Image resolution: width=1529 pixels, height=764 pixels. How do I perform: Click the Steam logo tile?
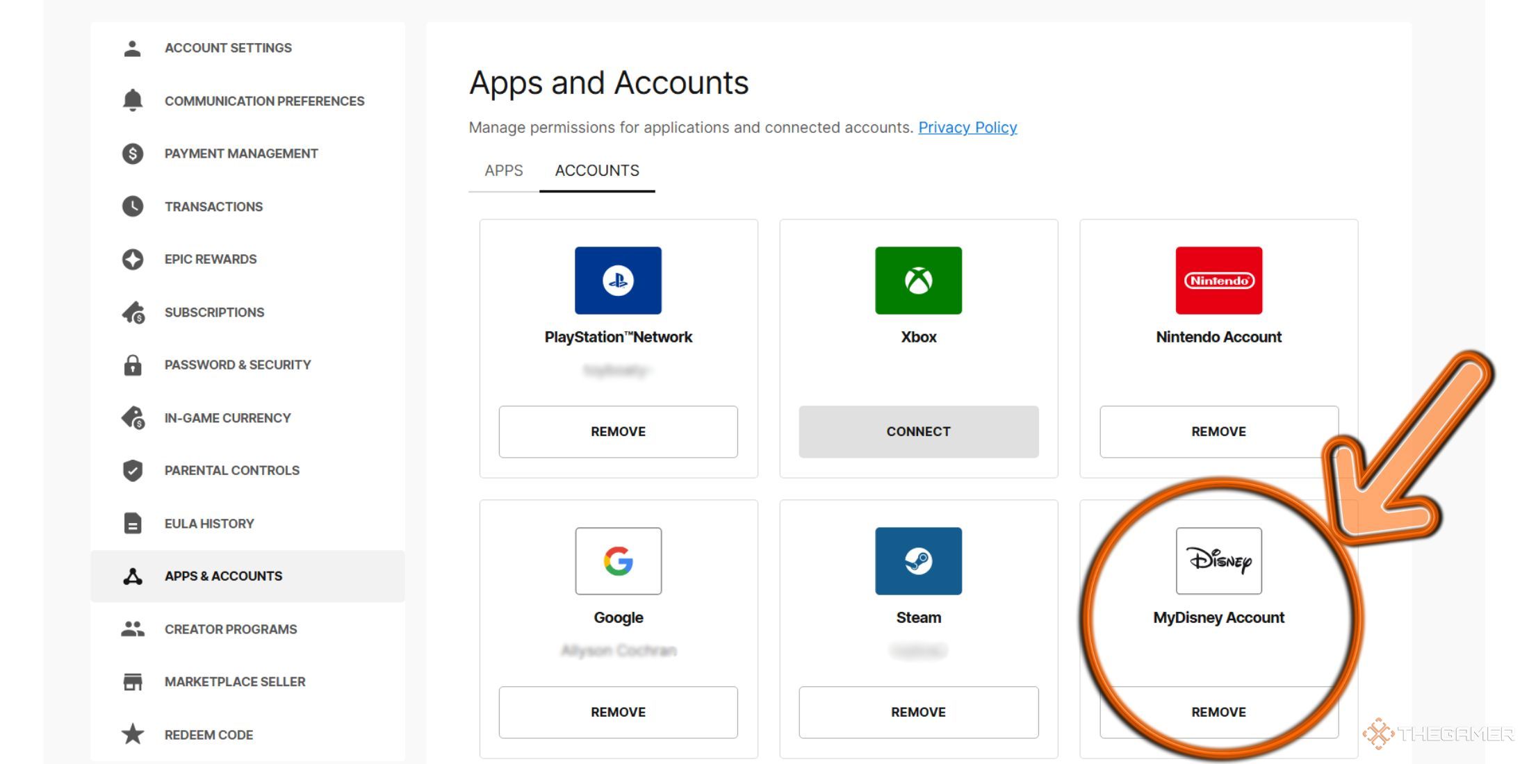pos(918,561)
